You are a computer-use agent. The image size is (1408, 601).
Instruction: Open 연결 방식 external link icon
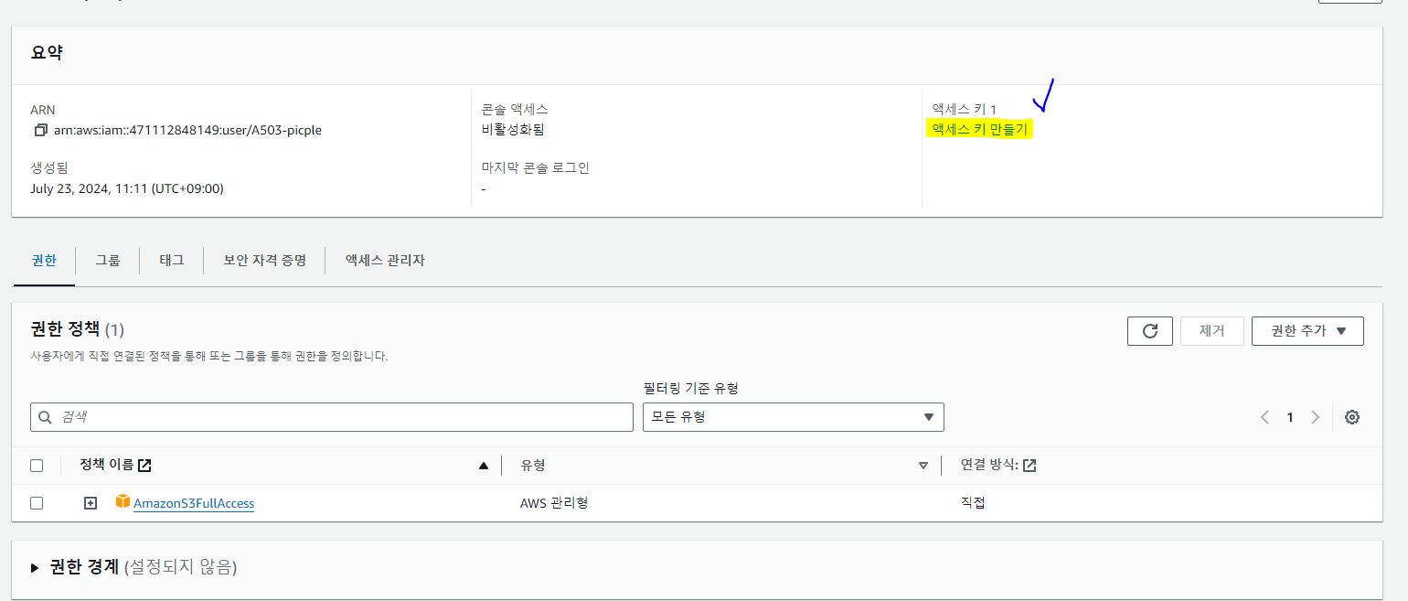point(1029,465)
